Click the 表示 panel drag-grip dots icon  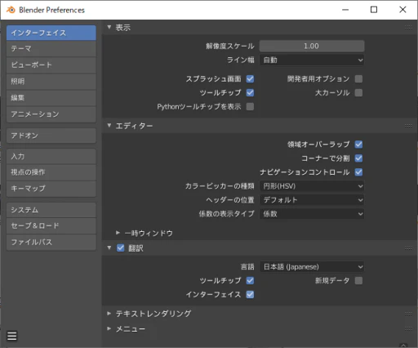(408, 27)
